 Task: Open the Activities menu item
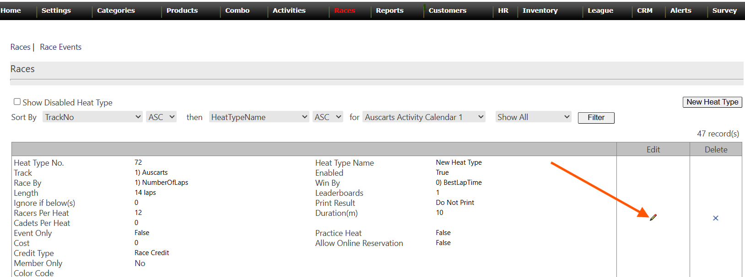point(289,10)
